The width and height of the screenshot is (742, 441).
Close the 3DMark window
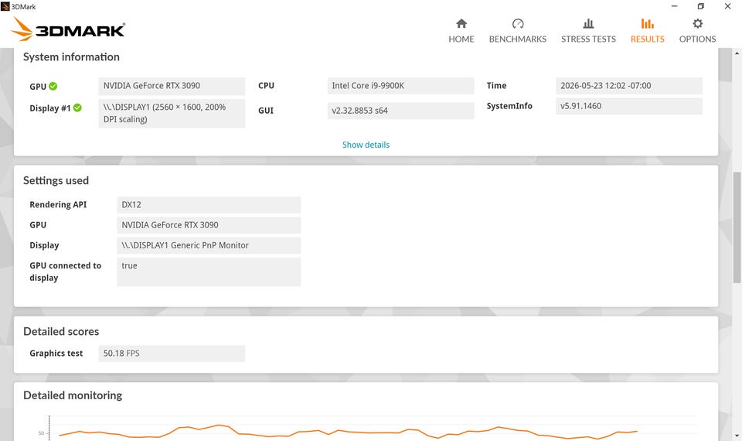point(728,6)
